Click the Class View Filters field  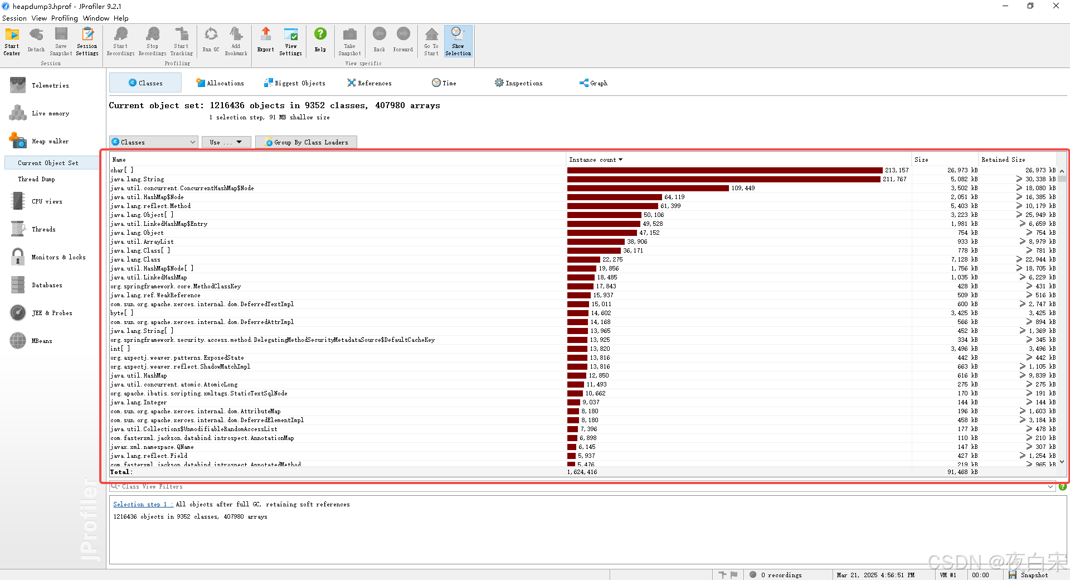click(582, 487)
